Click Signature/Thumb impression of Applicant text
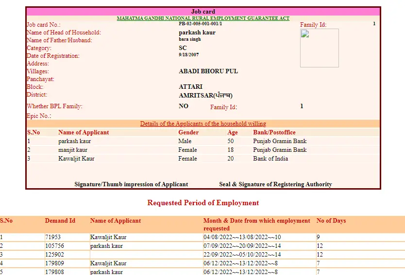The height and width of the screenshot is (275, 405). (x=131, y=184)
